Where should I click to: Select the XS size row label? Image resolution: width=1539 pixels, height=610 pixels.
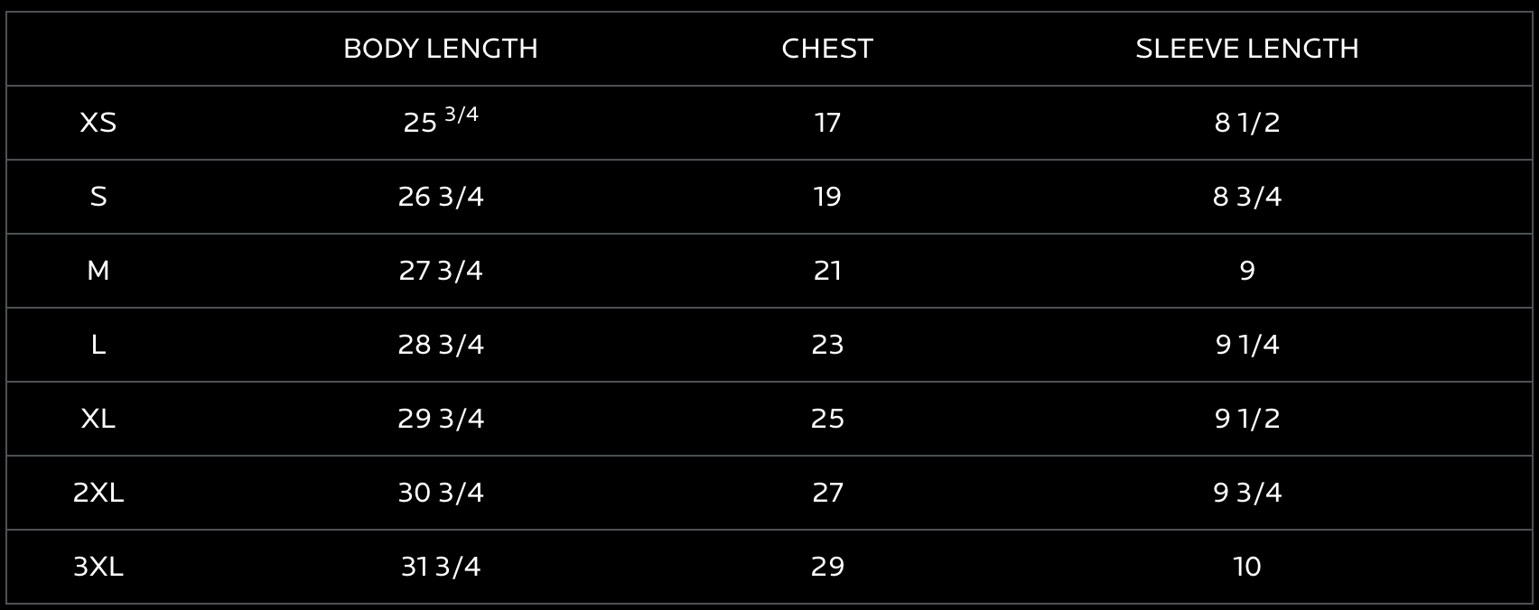(x=98, y=123)
